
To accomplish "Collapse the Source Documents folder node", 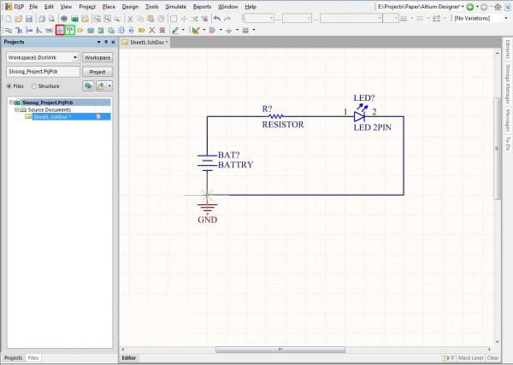I will click(16, 109).
